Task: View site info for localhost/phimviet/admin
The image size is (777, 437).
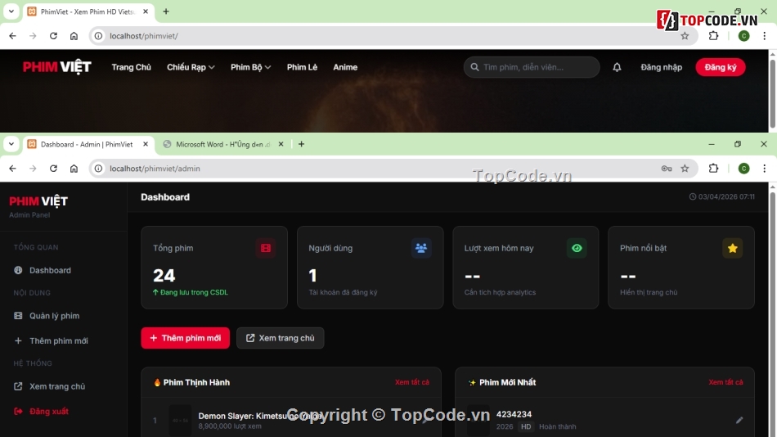Action: tap(99, 169)
